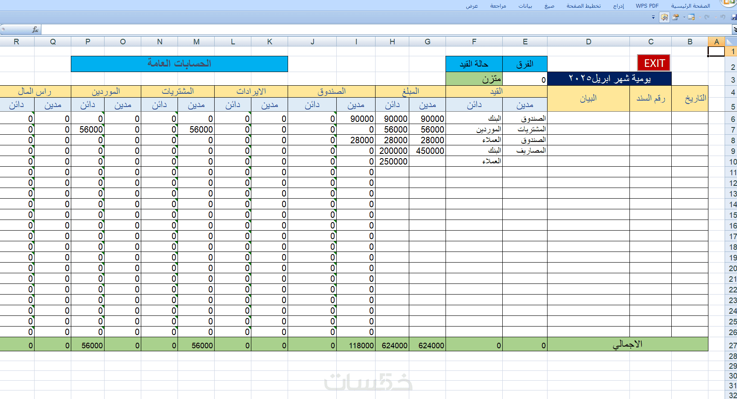Select the يومية شهر ابريل title cell

(609, 78)
